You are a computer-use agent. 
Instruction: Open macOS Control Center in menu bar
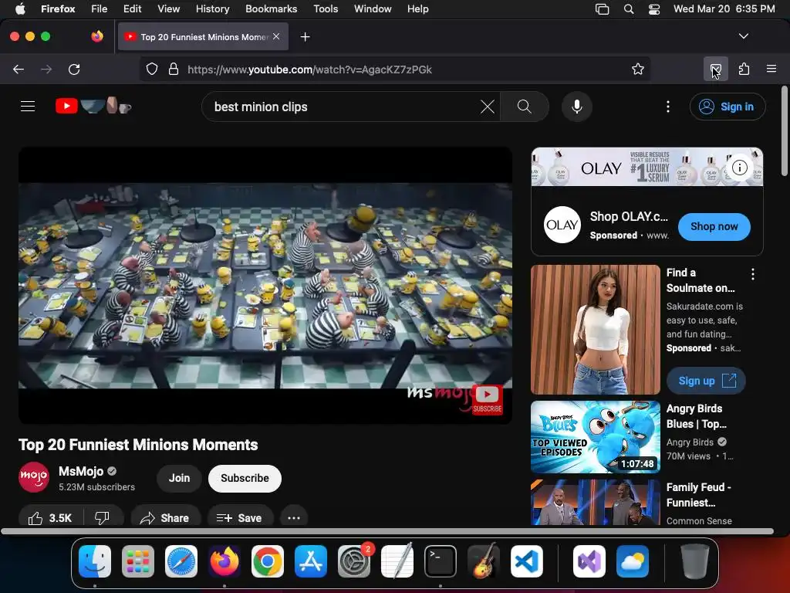pyautogui.click(x=654, y=8)
